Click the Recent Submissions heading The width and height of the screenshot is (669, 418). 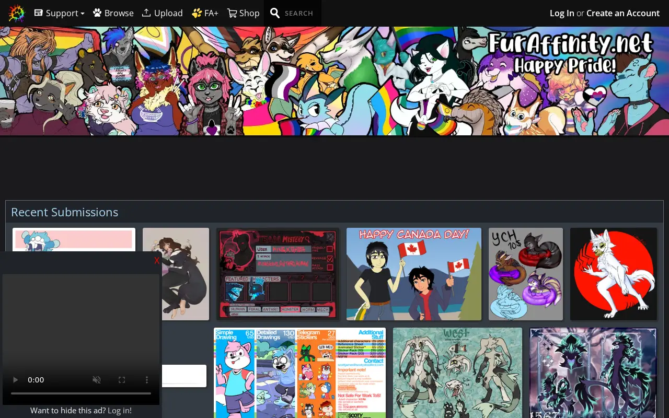(x=65, y=212)
